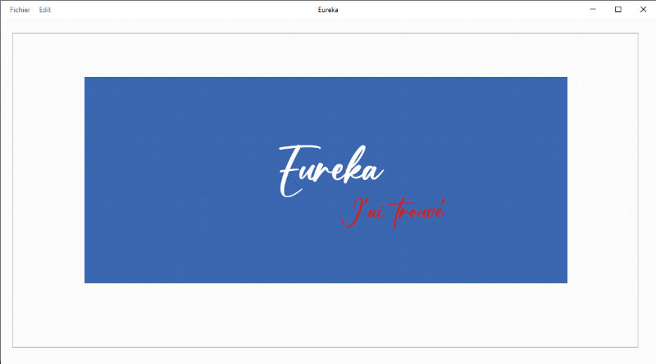Minimize the Eureka window
The image size is (656, 364).
pos(593,9)
